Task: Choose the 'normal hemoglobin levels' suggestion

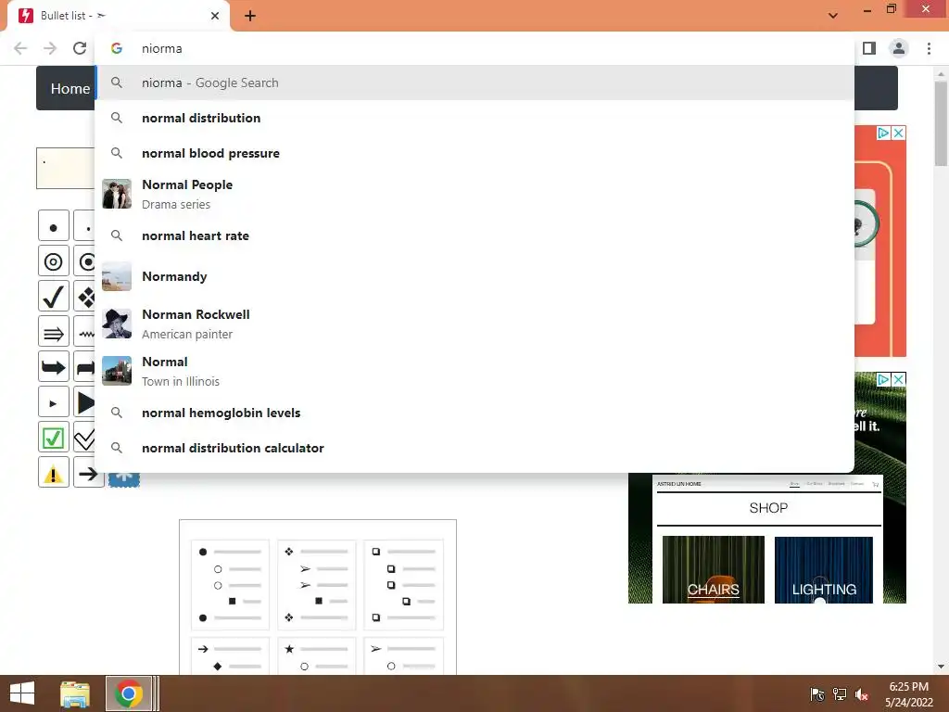Action: tap(474, 413)
